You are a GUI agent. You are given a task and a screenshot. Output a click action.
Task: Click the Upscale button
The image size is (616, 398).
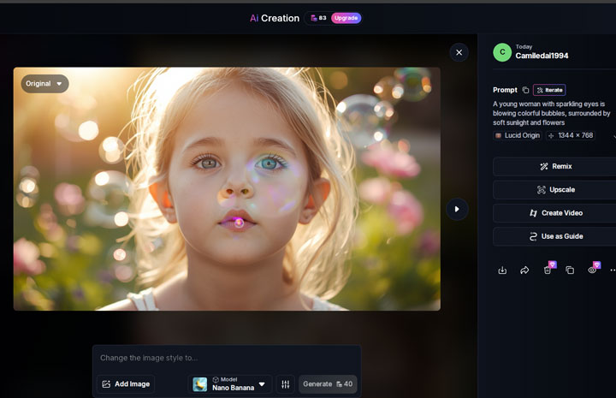tap(556, 190)
